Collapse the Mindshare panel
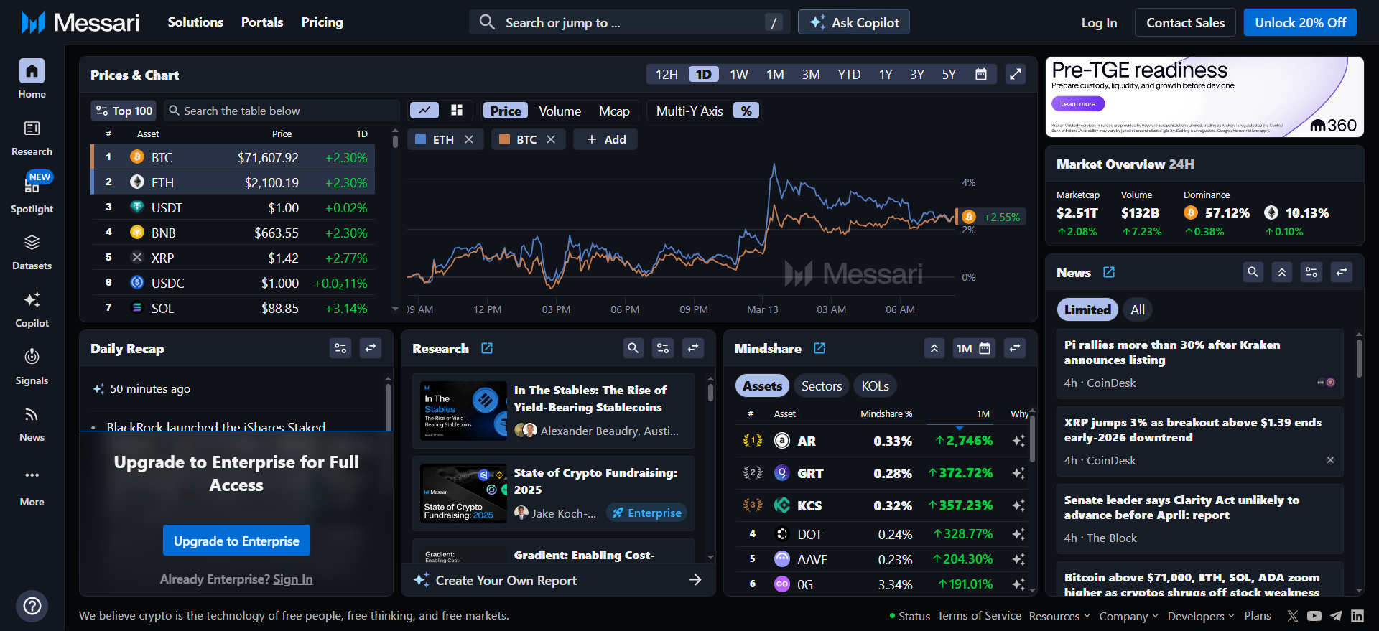Viewport: 1379px width, 631px height. coord(934,348)
